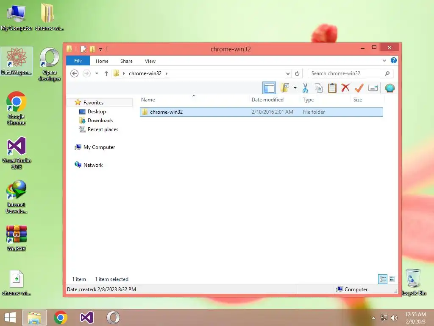Screen dimensions: 434x326
Task: Expand the chevron before chrome-win32 in address bar
Action: click(124, 73)
